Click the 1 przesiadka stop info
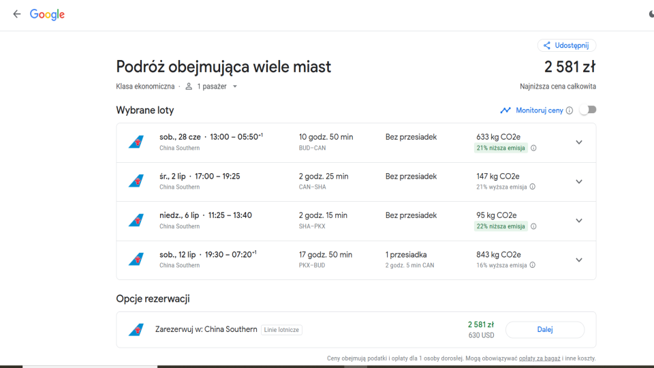The width and height of the screenshot is (654, 368). point(406,254)
